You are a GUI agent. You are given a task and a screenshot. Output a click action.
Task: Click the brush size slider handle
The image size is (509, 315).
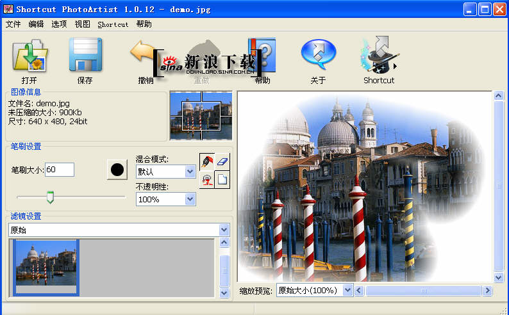coord(50,197)
